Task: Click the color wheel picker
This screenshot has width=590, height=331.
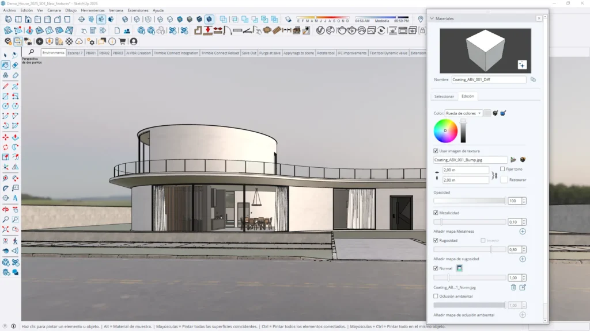Action: (x=445, y=130)
